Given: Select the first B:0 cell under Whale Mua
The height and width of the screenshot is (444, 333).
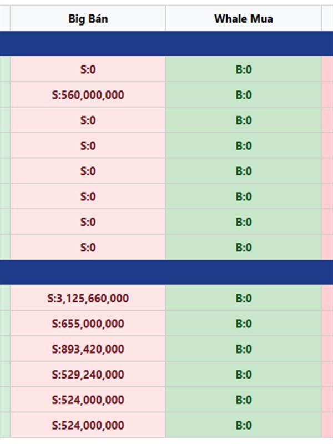Looking at the screenshot, I should [x=243, y=69].
